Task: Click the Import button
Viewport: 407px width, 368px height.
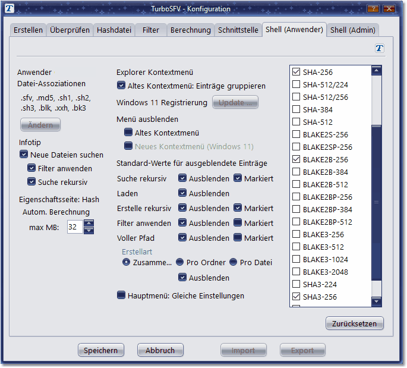Action: click(243, 350)
